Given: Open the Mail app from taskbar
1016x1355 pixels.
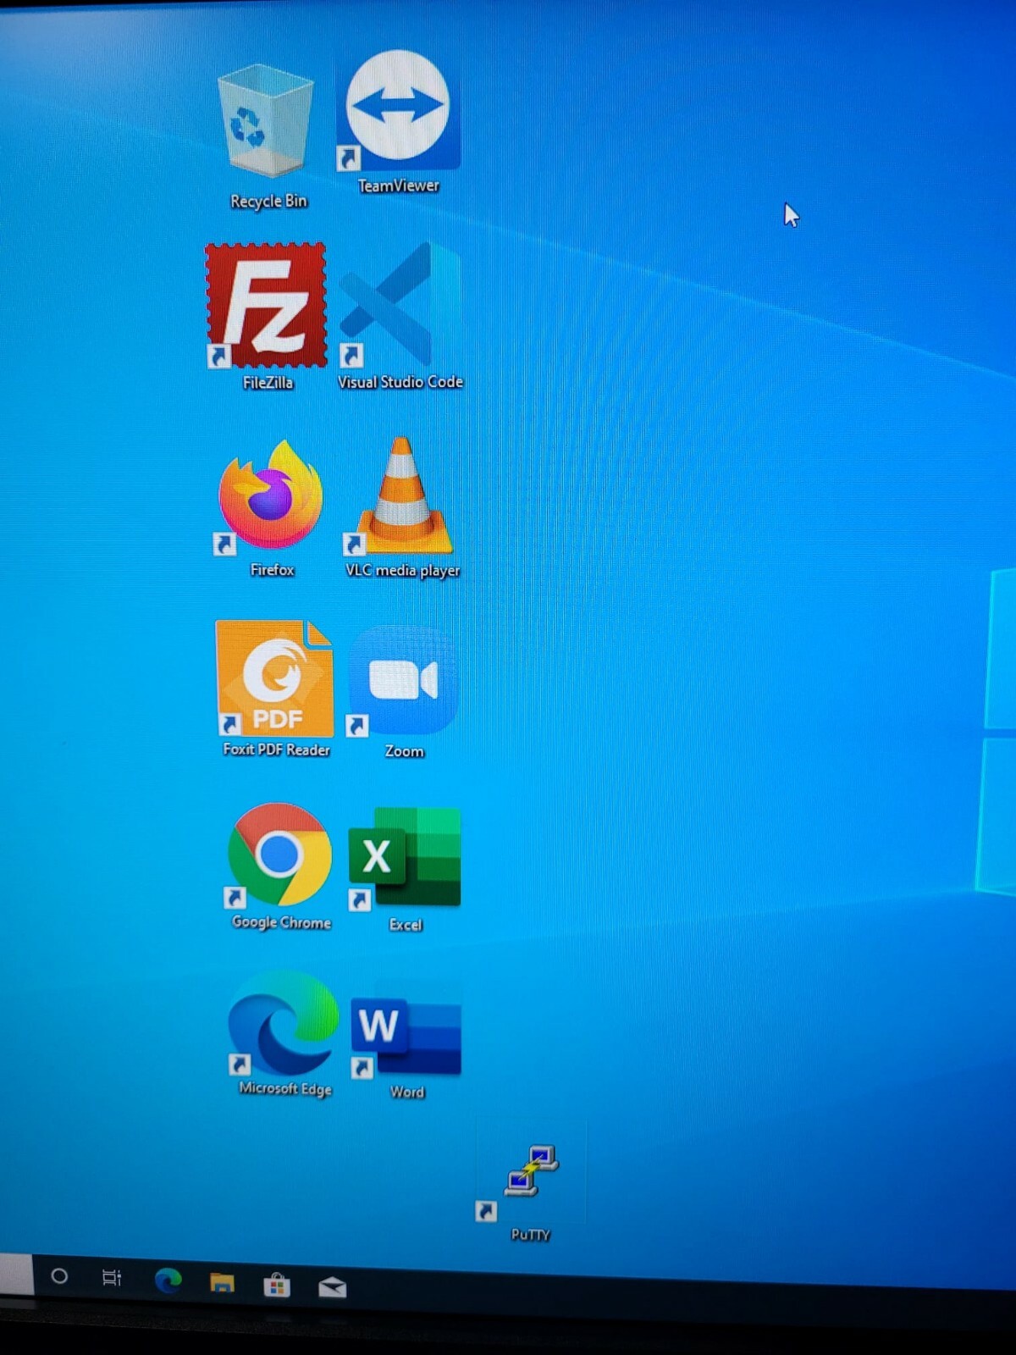Looking at the screenshot, I should coord(332,1288).
